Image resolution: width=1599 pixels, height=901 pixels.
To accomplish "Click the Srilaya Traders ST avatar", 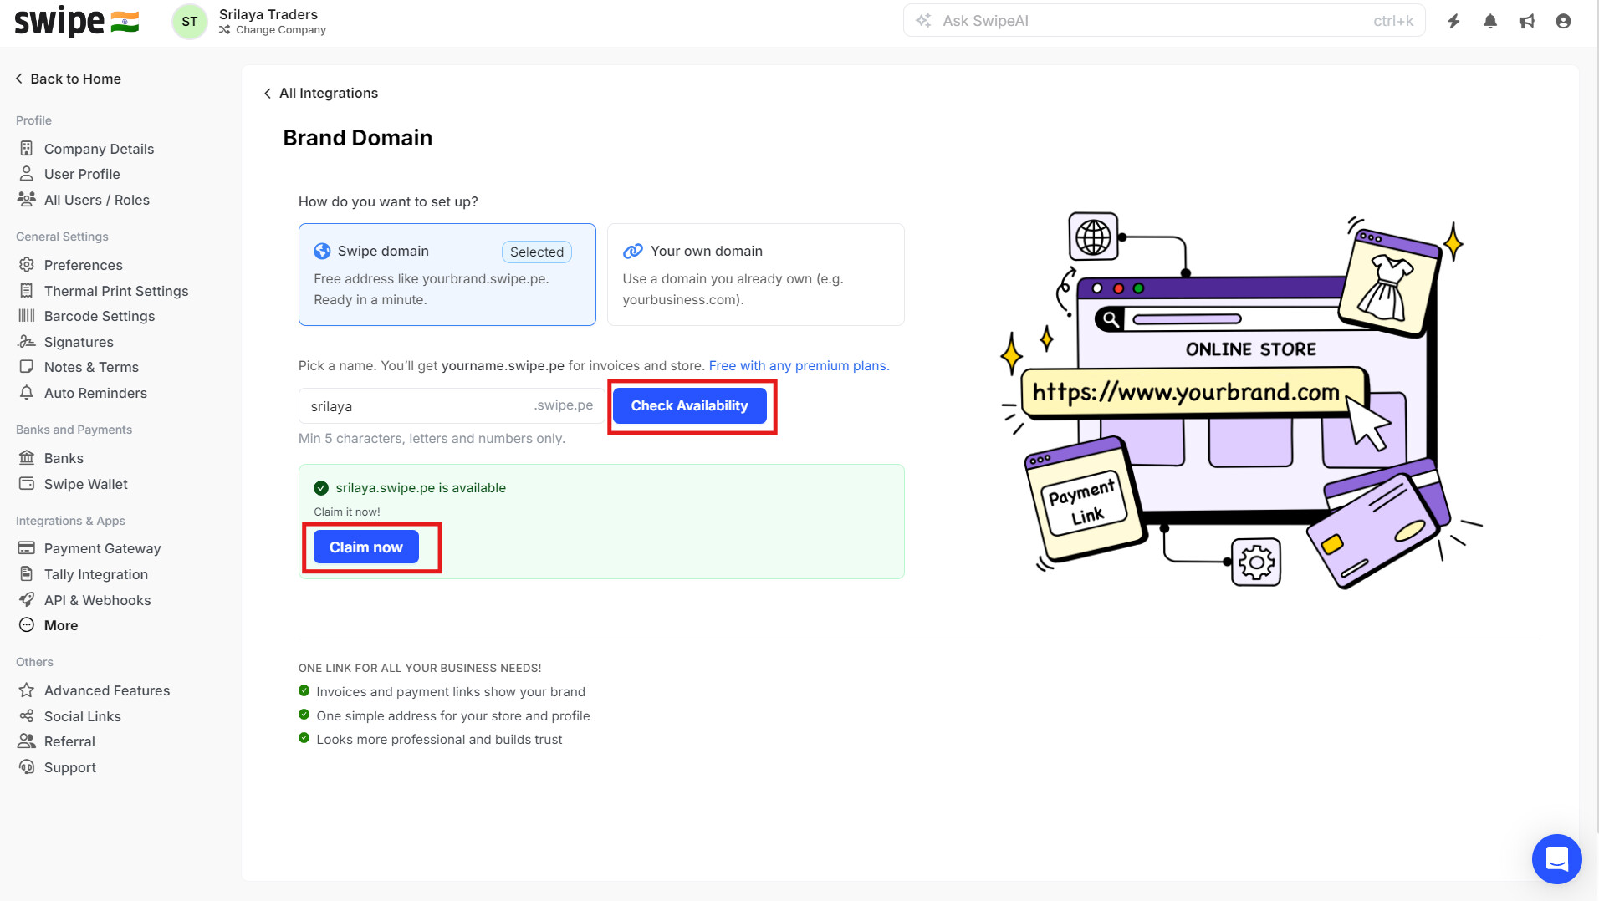I will point(190,21).
